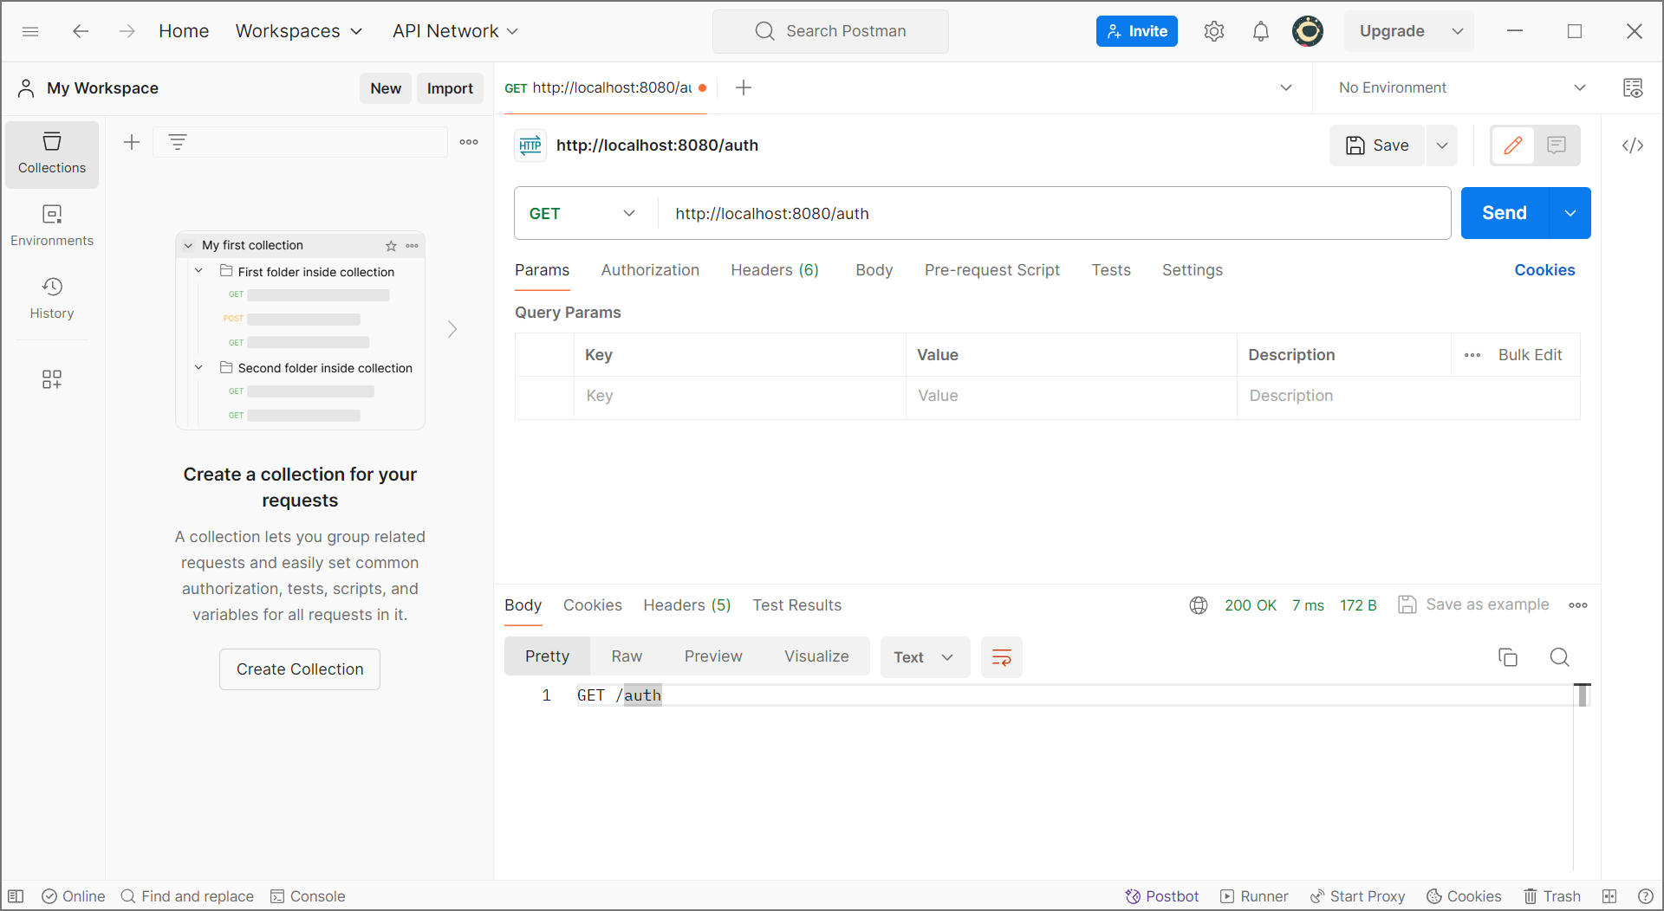
Task: Click Bulk Edit in Query Params
Action: tap(1530, 355)
